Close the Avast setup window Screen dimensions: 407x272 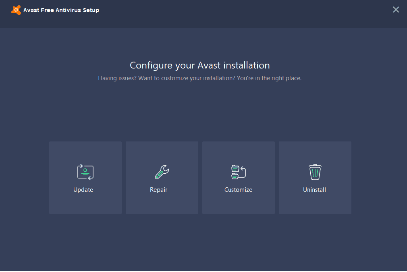click(396, 10)
